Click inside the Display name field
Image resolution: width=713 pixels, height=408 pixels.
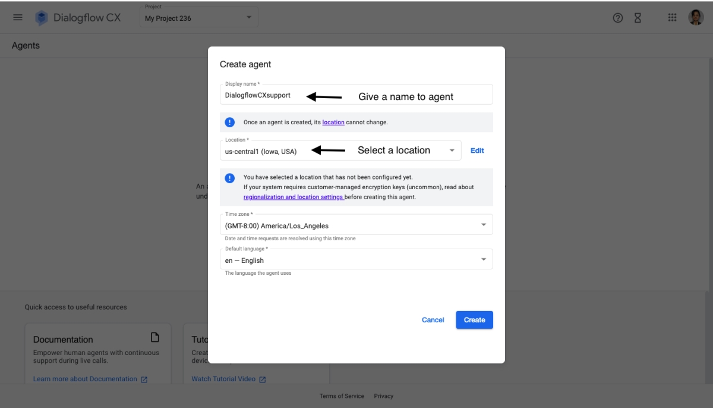(x=267, y=94)
